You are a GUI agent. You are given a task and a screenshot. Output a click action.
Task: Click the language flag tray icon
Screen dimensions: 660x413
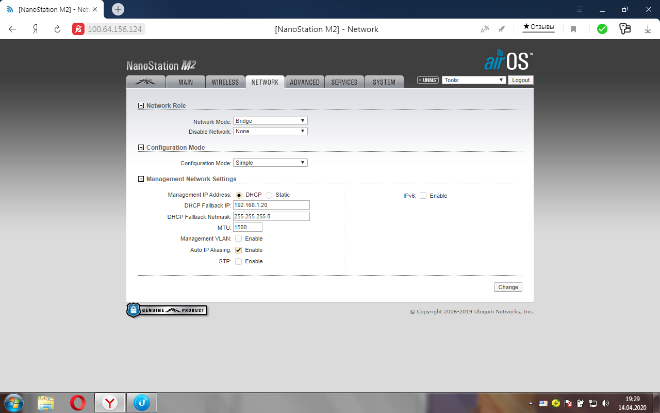coord(543,403)
